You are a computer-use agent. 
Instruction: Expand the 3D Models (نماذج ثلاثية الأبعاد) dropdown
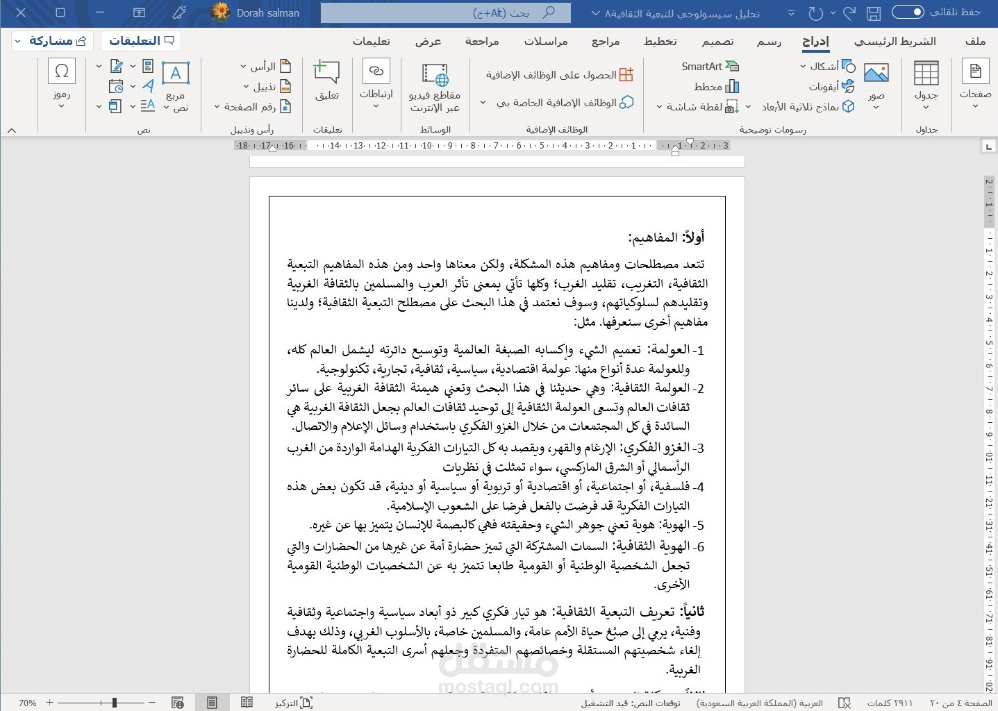point(748,107)
